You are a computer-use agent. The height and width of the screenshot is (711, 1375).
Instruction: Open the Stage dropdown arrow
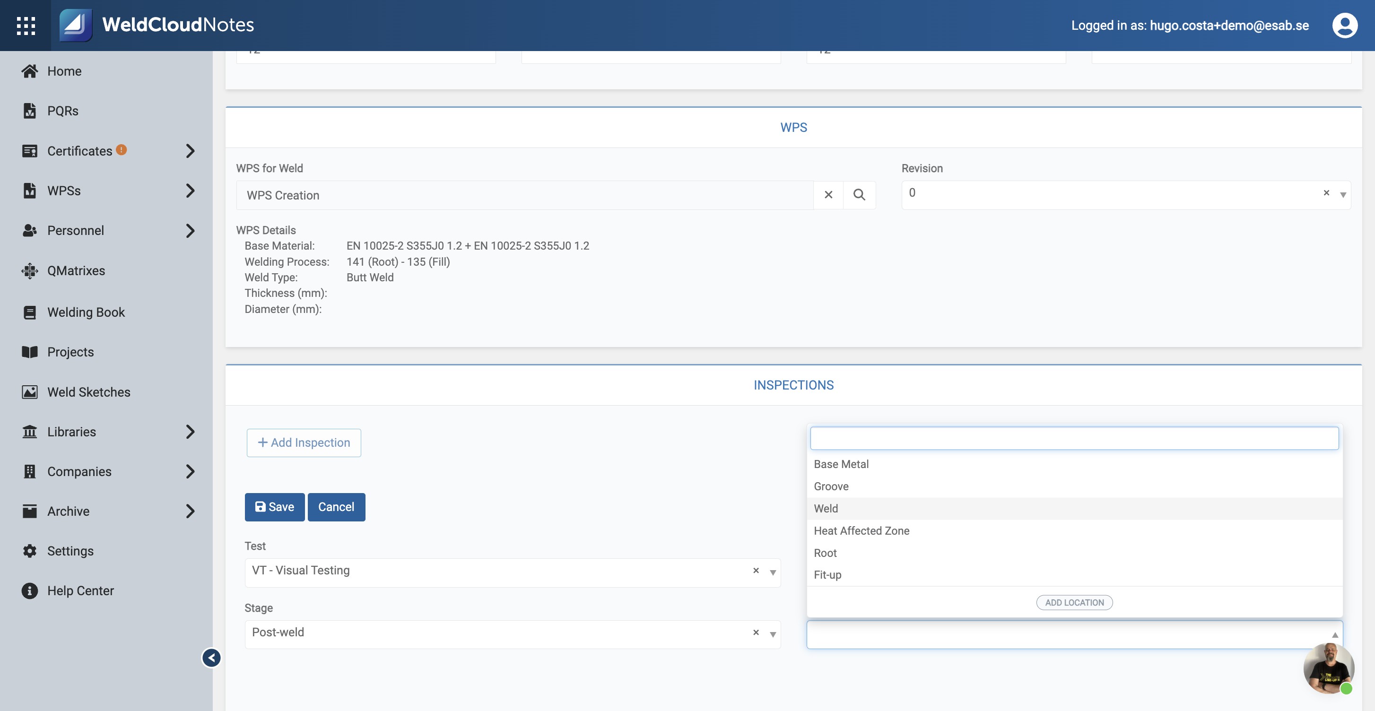pos(772,635)
